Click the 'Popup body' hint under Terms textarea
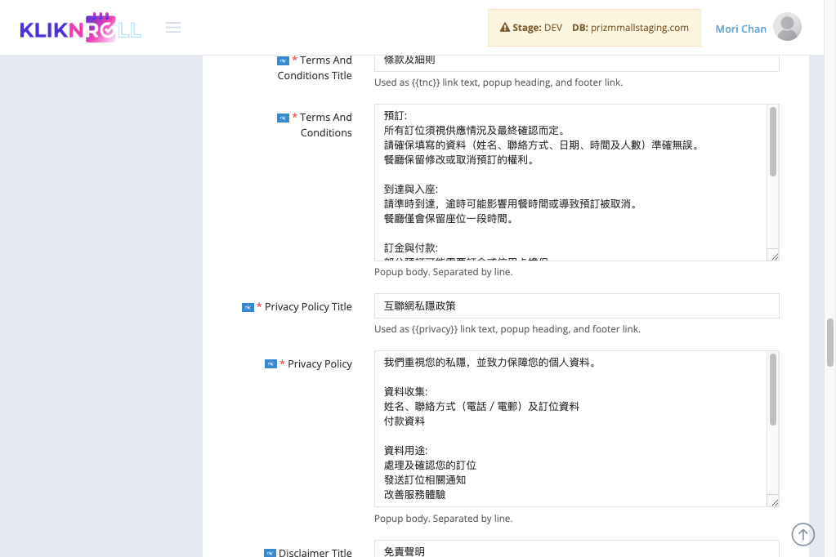 tap(443, 272)
